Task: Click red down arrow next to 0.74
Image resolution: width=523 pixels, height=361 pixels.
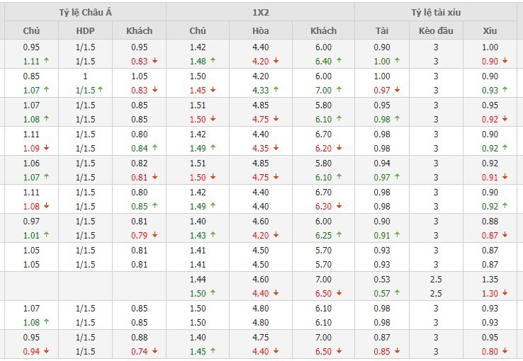Action: (x=154, y=351)
